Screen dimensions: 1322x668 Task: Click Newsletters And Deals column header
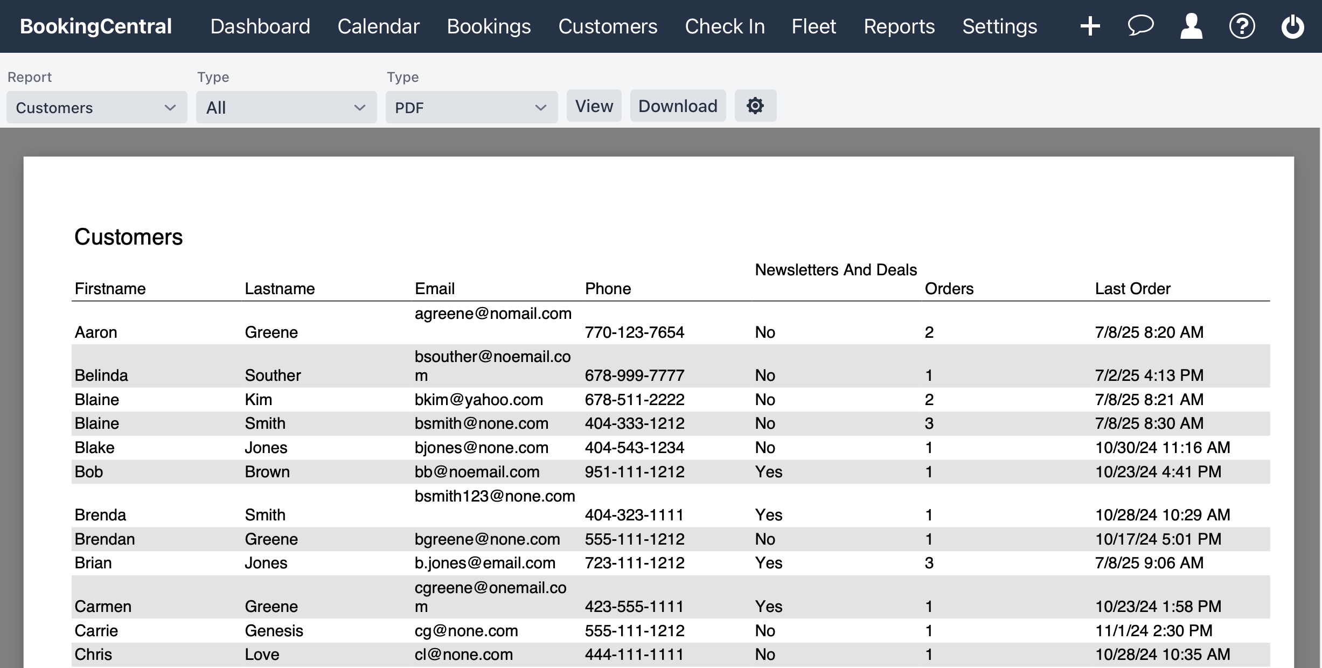coord(836,270)
